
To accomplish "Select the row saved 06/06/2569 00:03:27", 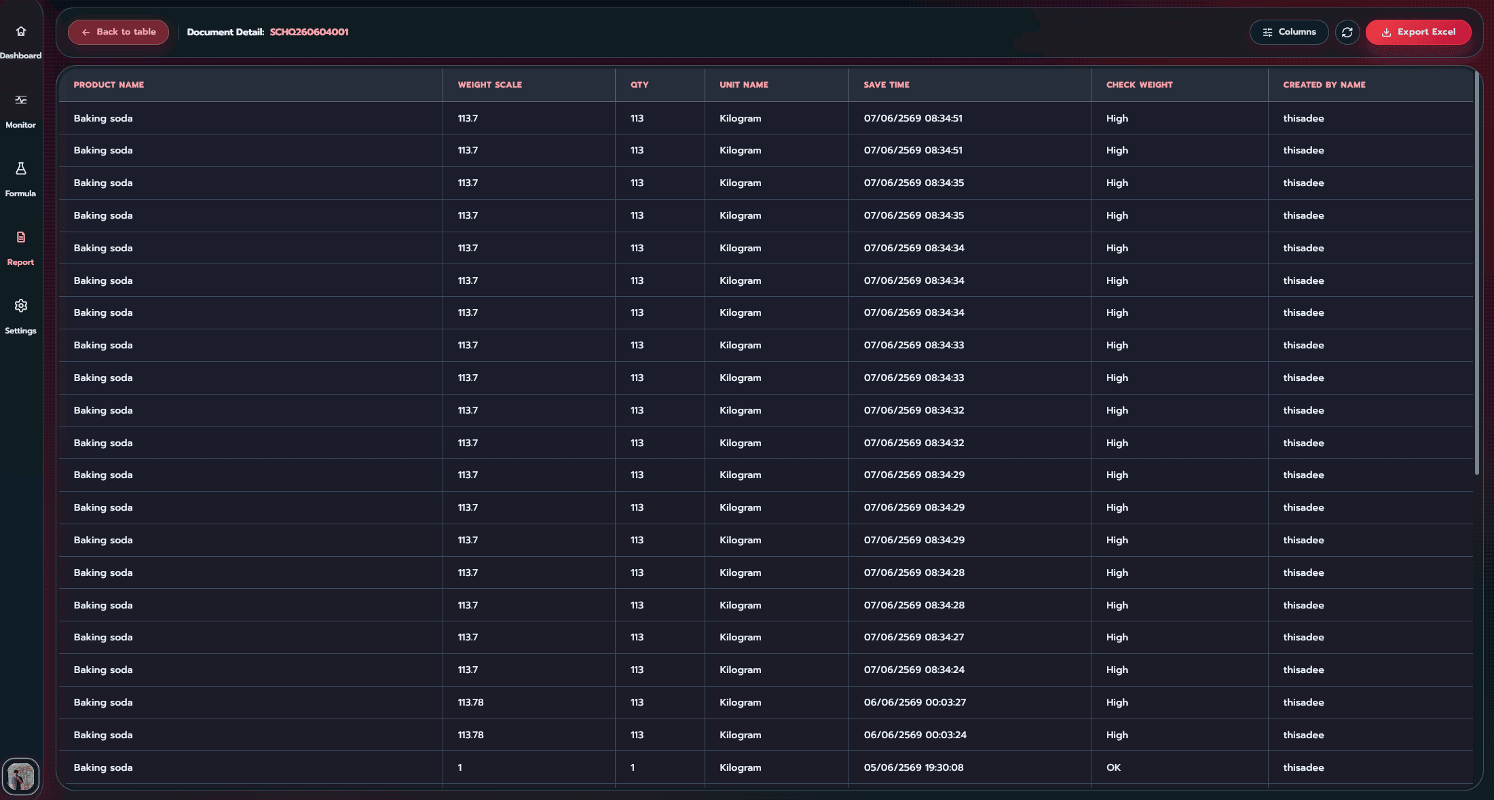I will (766, 702).
